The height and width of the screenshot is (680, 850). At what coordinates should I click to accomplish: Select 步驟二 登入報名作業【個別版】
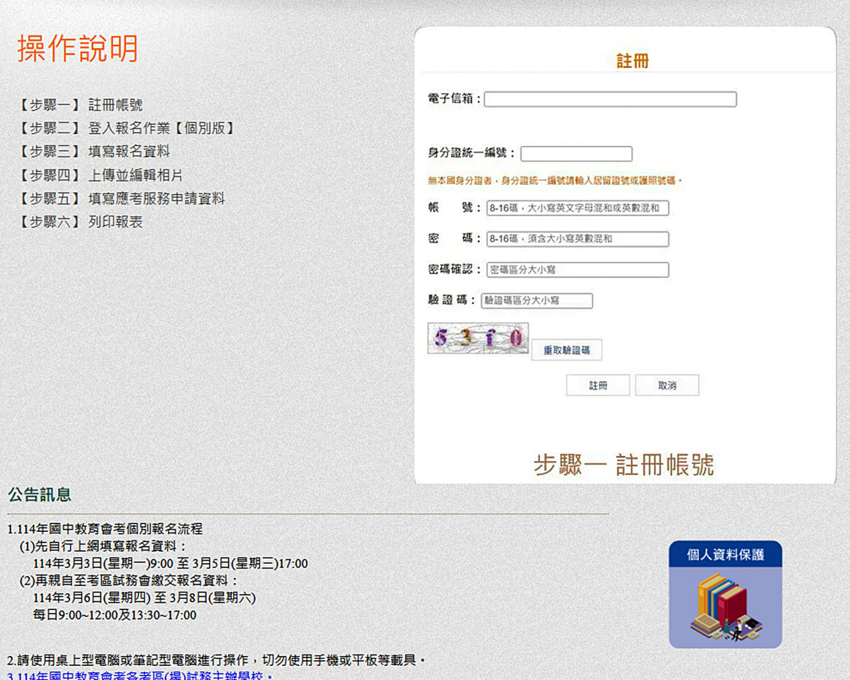point(126,128)
